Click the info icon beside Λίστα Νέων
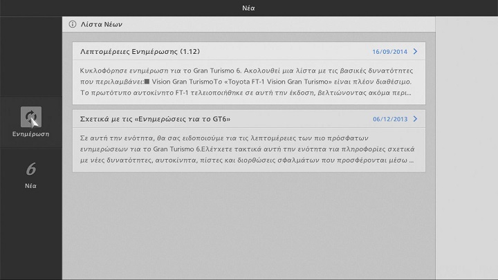Screen dimensions: 498x280 73,24
